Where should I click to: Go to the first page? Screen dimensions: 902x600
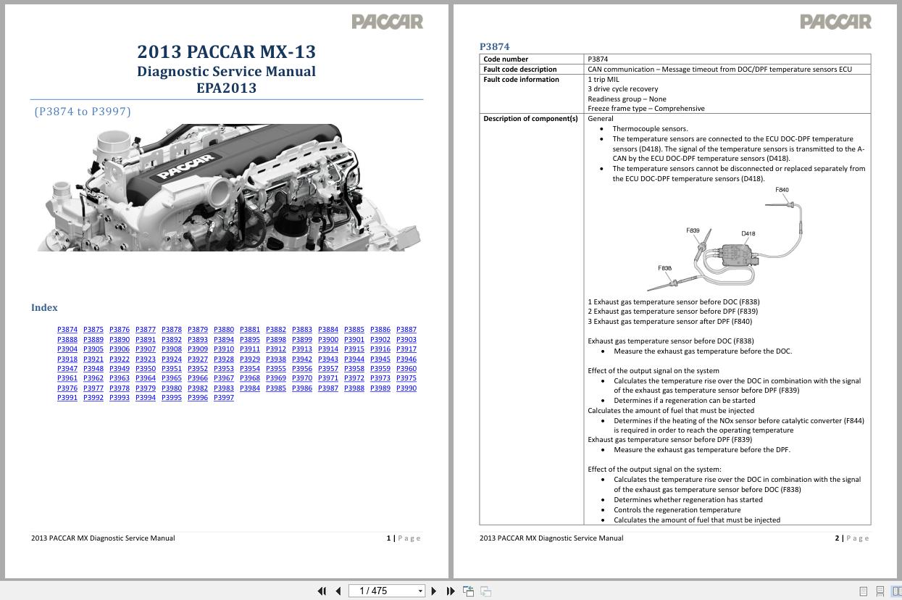coord(322,591)
